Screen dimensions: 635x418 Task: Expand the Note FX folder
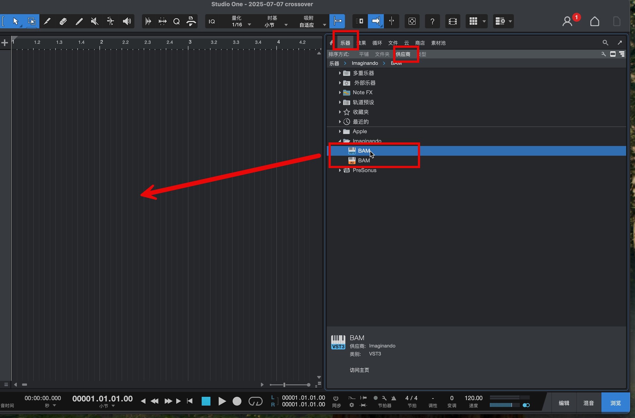[340, 93]
